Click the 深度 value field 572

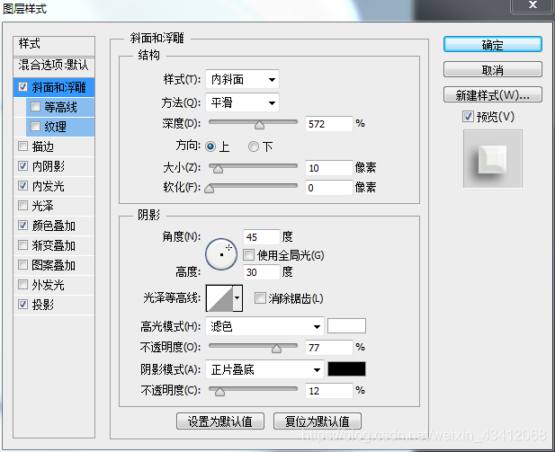pos(329,124)
